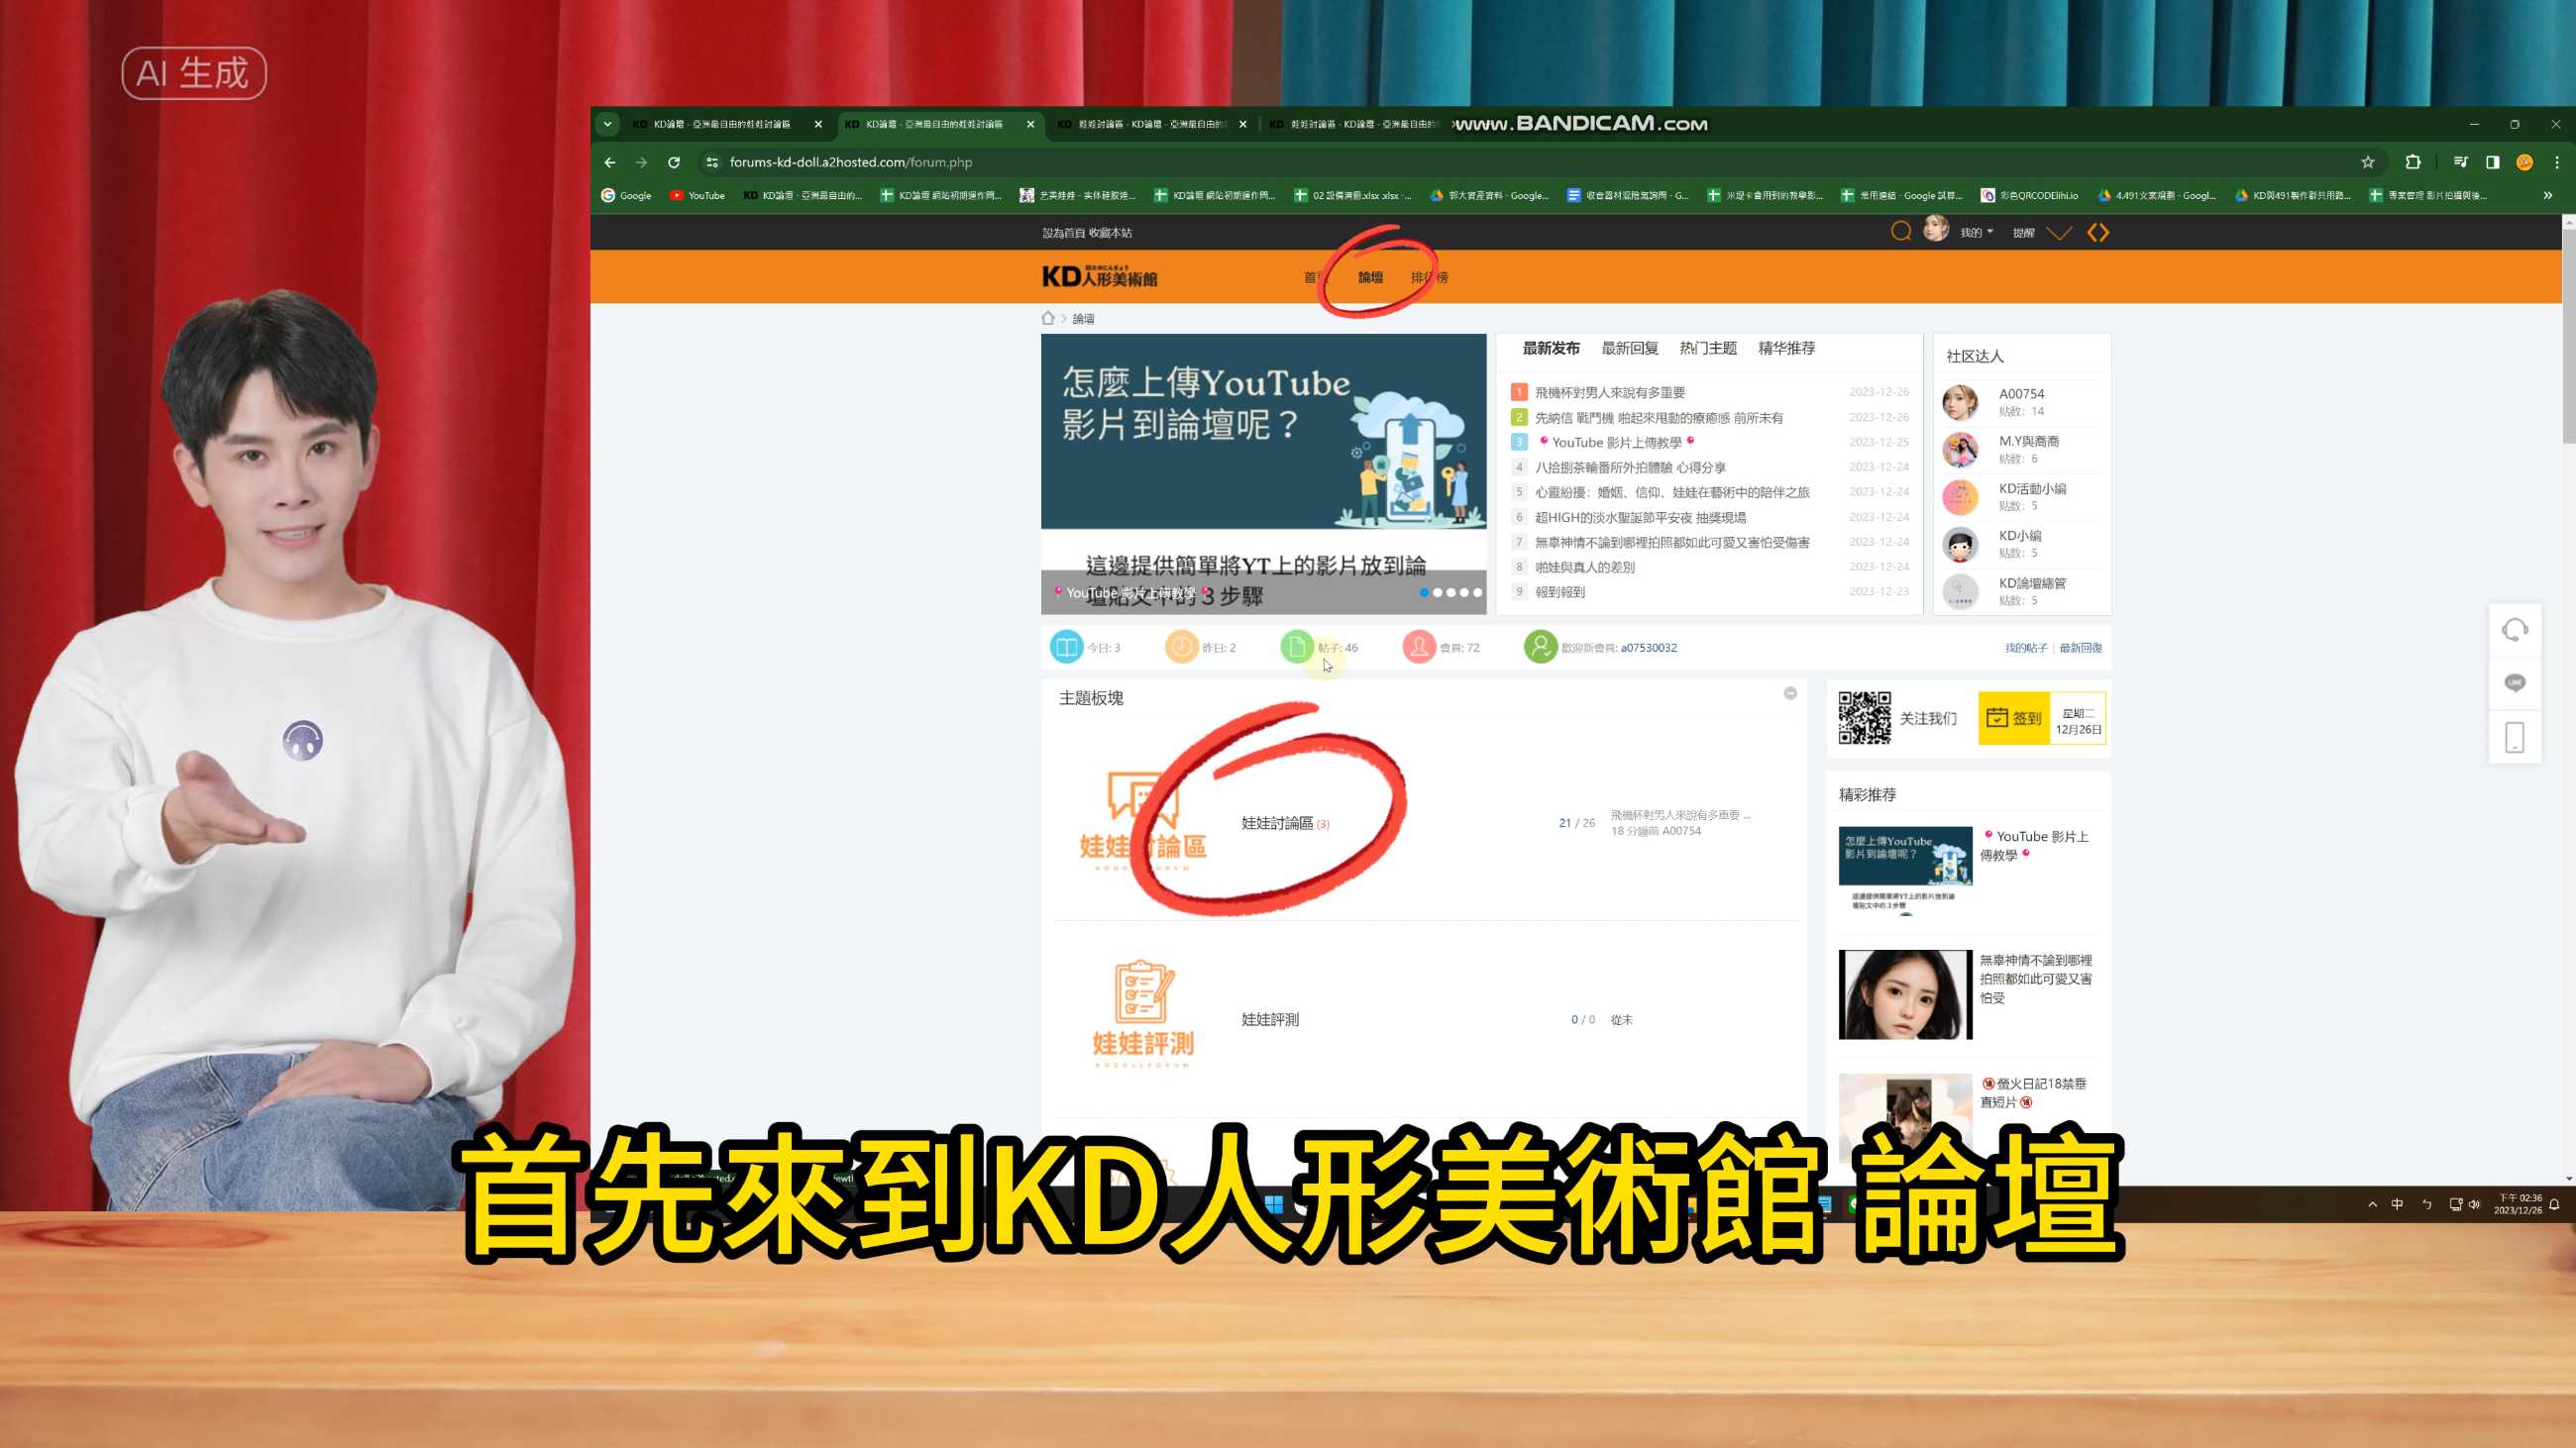Screen dimensions: 2576x1448
Task: Open post 報到報到
Action: [x=1560, y=591]
